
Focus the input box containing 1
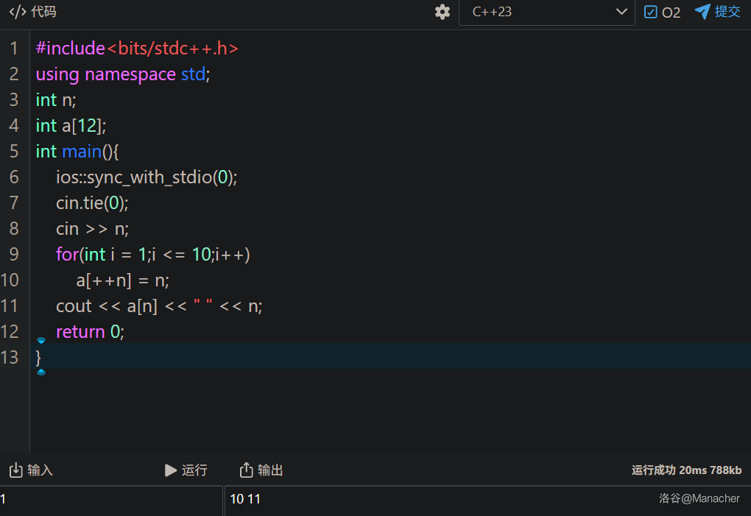pos(110,499)
